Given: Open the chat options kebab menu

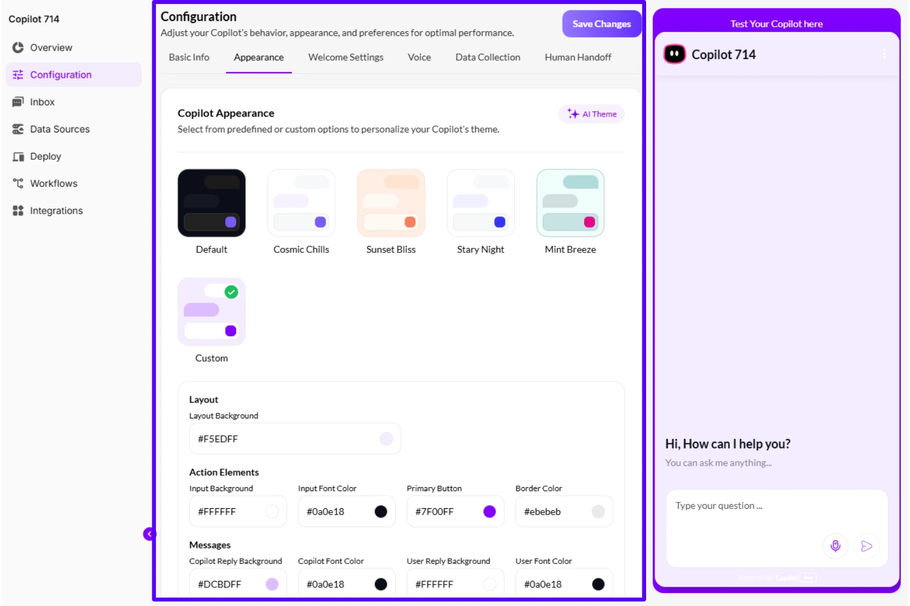Looking at the screenshot, I should coord(884,55).
